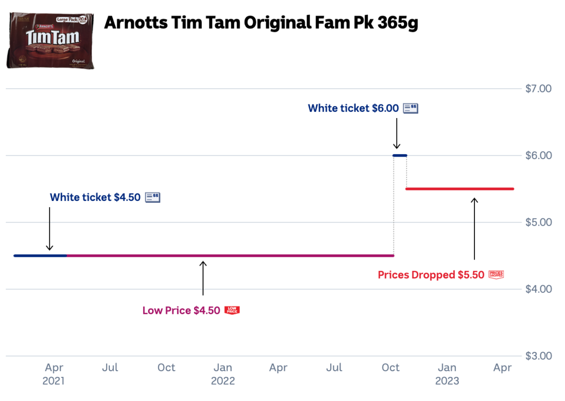
Task: Click the red Low Price tag icon
Action: [232, 310]
